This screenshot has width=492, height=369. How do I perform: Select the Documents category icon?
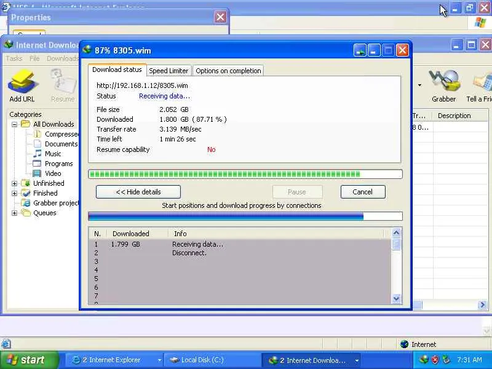(37, 144)
